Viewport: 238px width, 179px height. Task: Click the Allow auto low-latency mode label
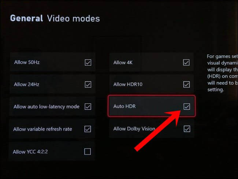47,107
